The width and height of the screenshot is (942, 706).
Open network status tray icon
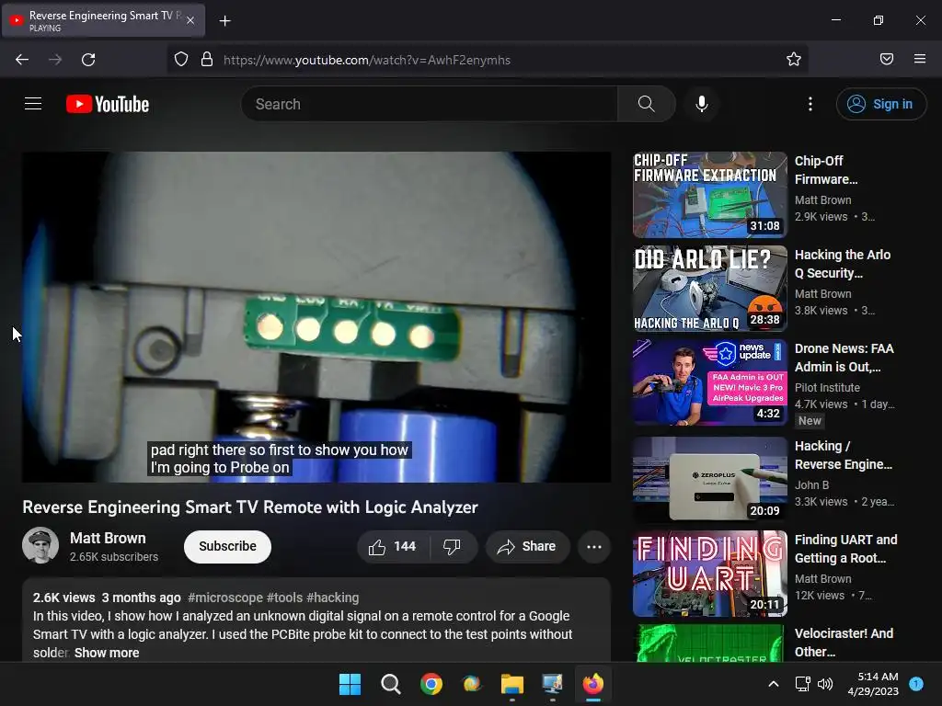(x=802, y=684)
